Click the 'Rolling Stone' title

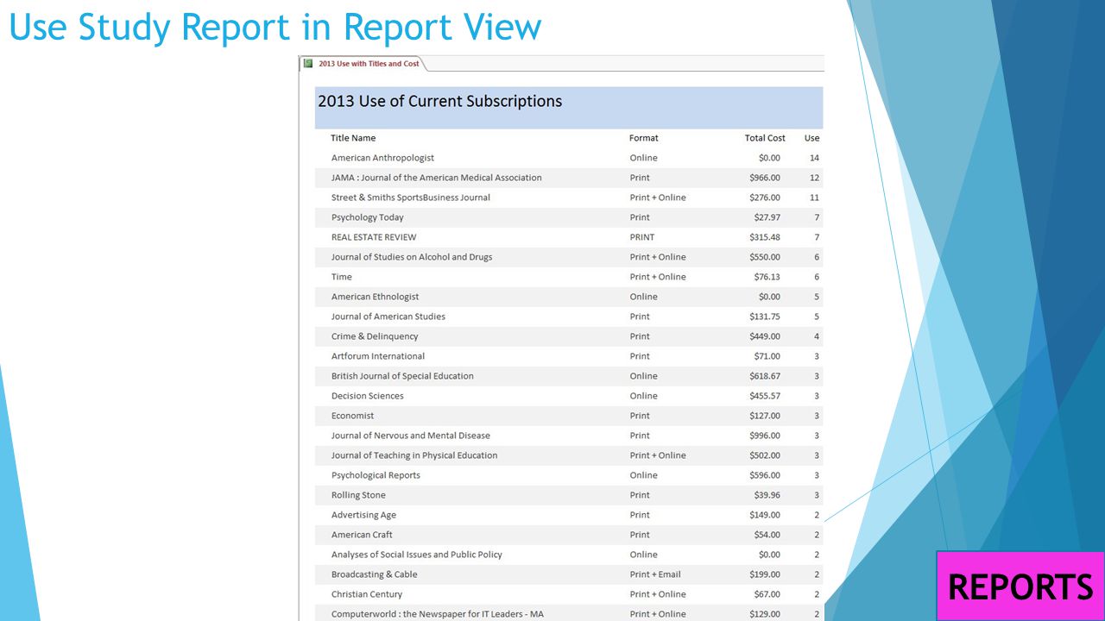358,495
